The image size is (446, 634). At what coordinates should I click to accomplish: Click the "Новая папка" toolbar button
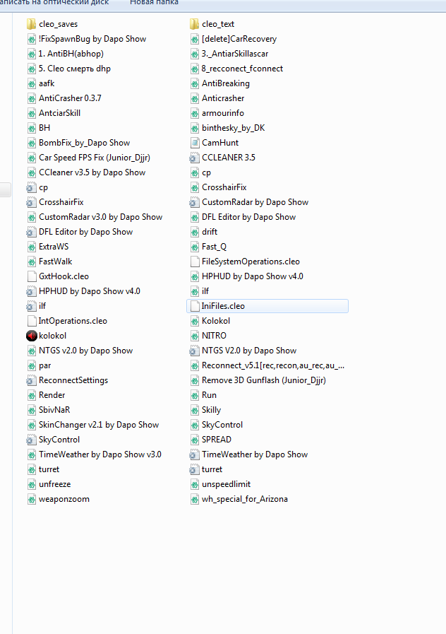tap(154, 4)
